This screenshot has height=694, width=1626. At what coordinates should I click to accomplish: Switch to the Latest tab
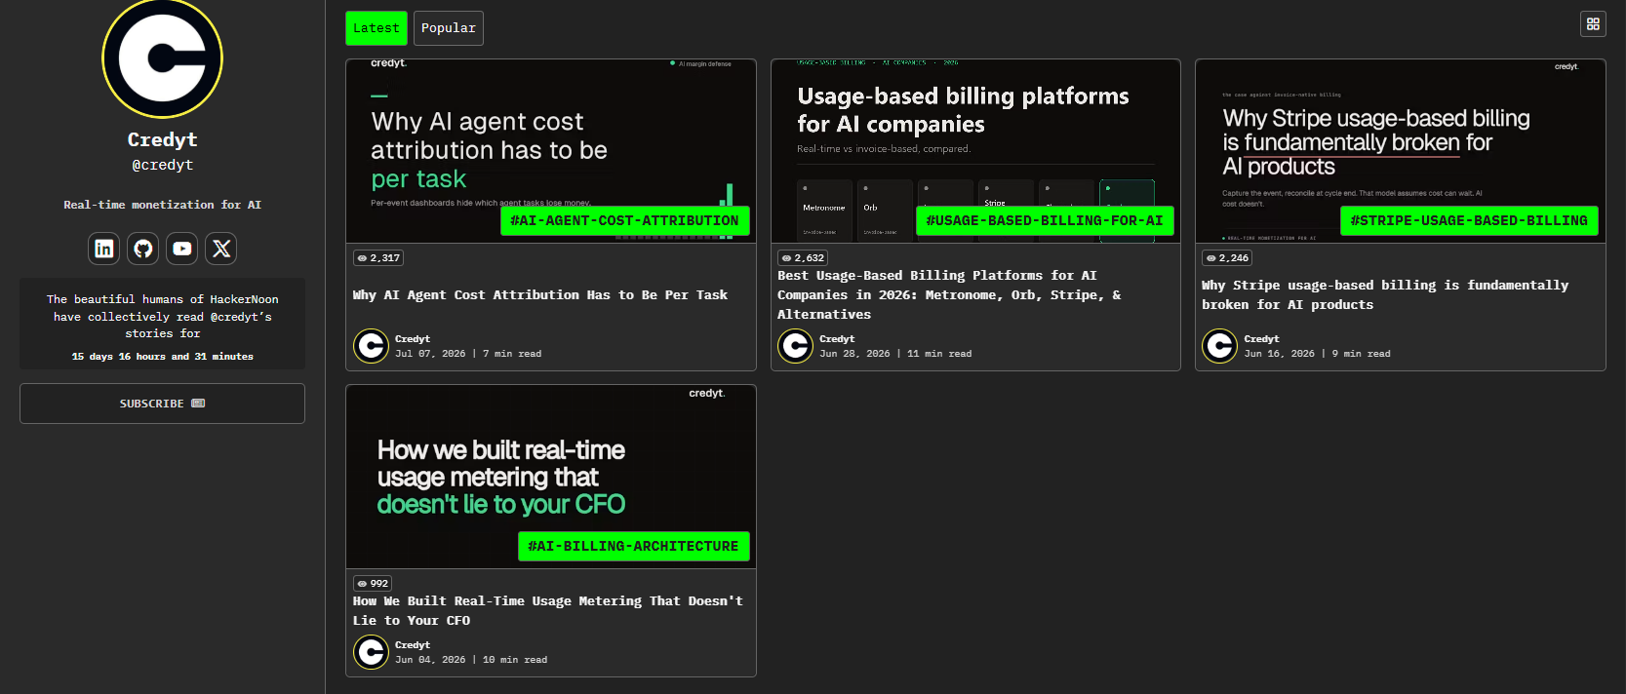[x=377, y=28]
